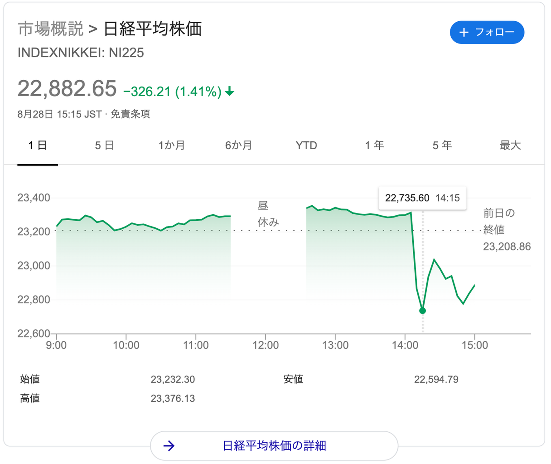
Task: Switch to the 5日 tab
Action: point(104,145)
